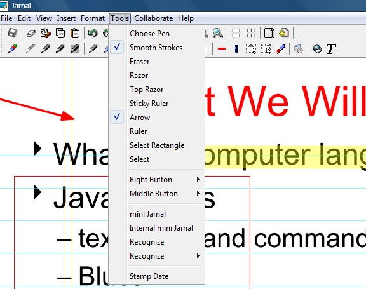Uncheck the Arrow option in Tools menu

(x=156, y=117)
